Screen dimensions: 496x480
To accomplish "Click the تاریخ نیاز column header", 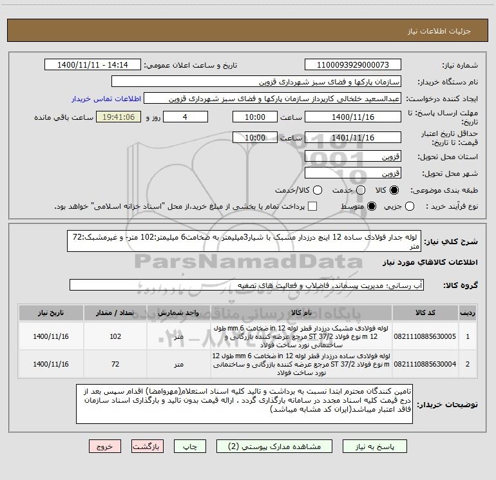I will (51, 313).
